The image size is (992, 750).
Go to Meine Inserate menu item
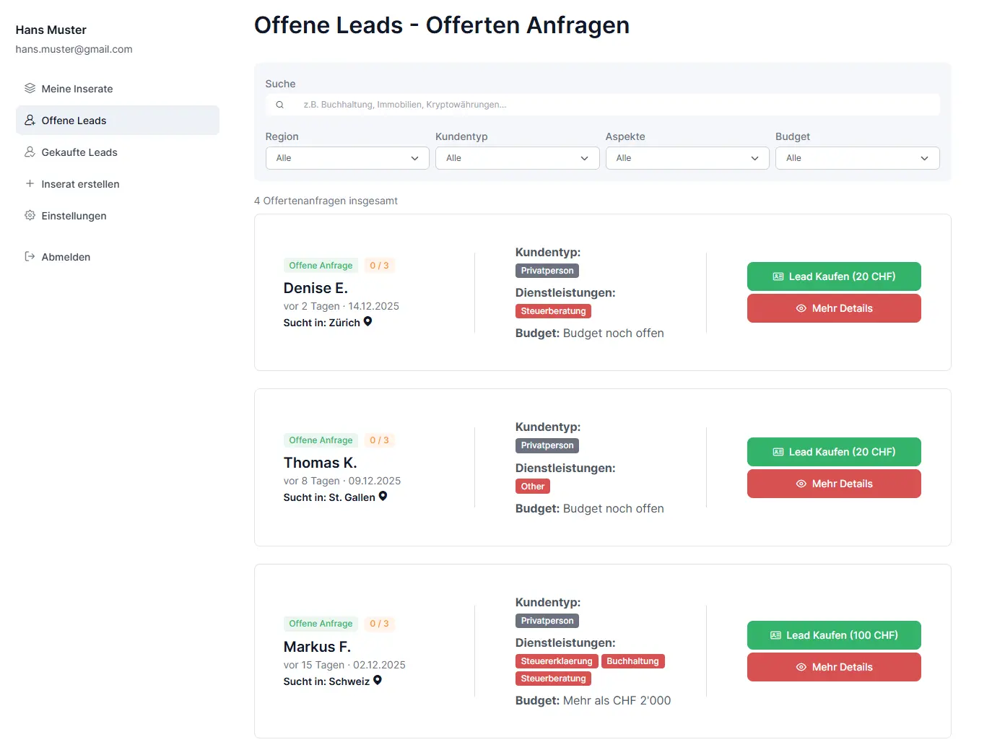[77, 89]
